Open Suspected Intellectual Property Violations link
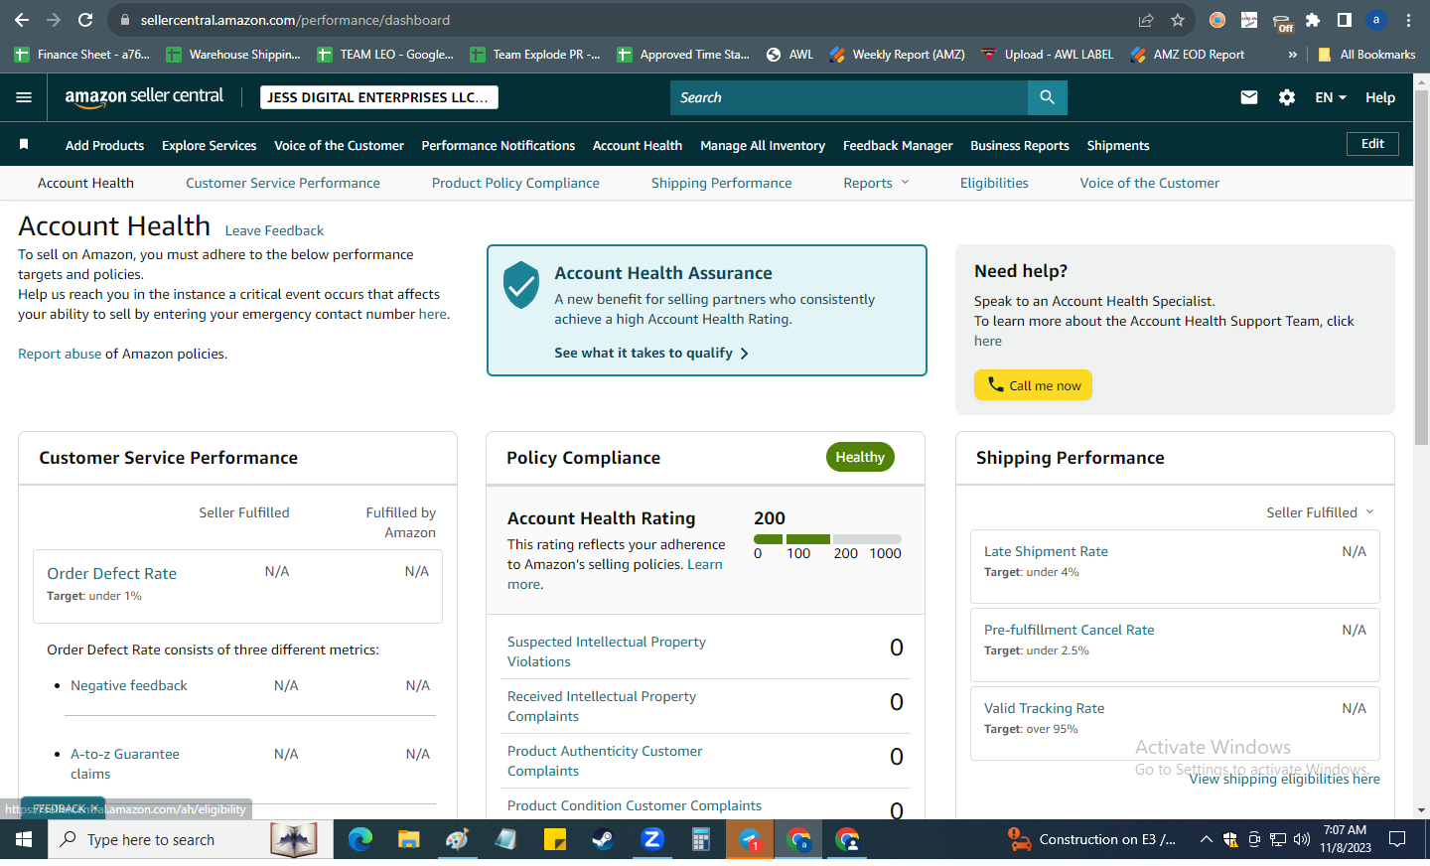 607,651
